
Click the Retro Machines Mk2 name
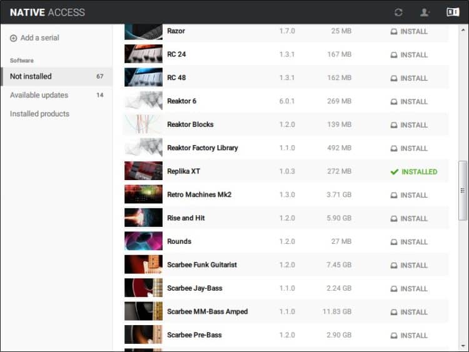[199, 194]
